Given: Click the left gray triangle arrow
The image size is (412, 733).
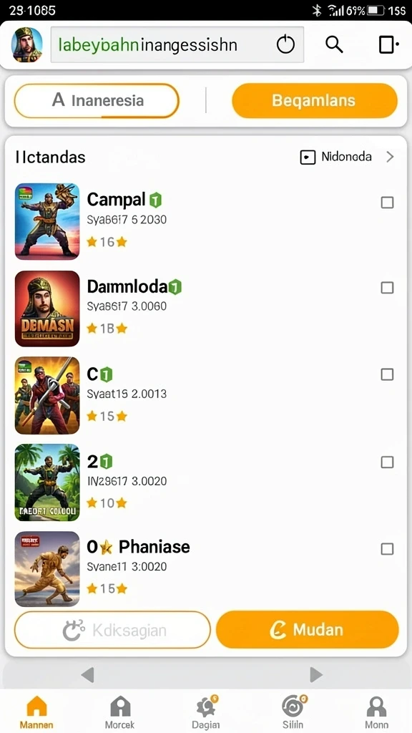Looking at the screenshot, I should point(87,674).
